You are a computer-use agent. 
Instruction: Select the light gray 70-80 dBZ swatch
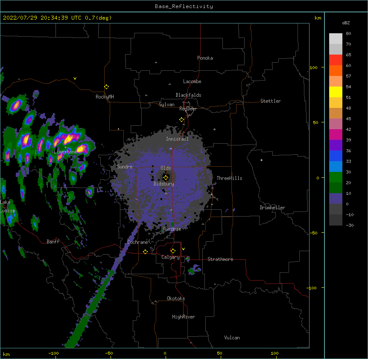[x=336, y=39]
